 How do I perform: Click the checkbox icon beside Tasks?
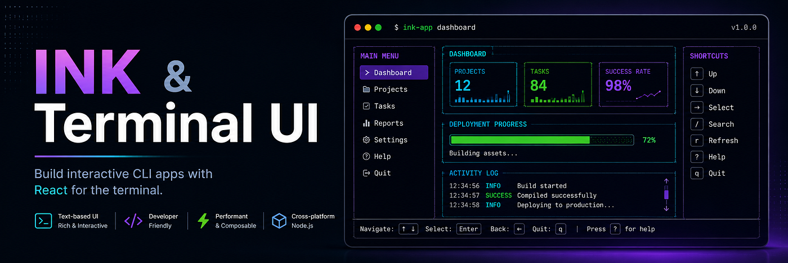[366, 106]
